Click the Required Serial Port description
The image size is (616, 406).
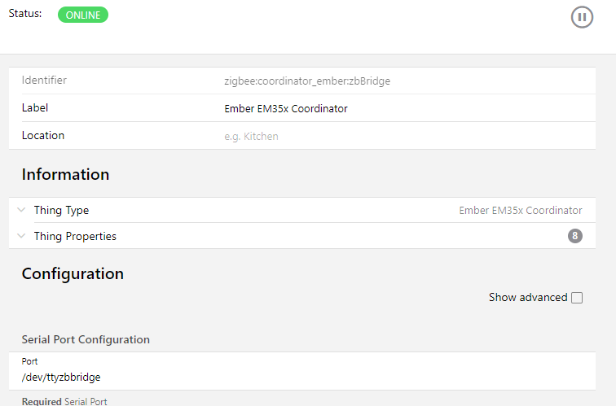tap(64, 401)
